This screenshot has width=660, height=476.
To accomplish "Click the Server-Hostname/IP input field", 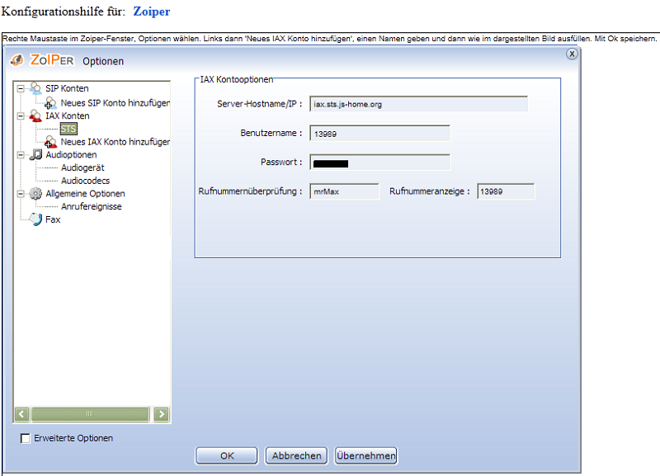I will (418, 105).
